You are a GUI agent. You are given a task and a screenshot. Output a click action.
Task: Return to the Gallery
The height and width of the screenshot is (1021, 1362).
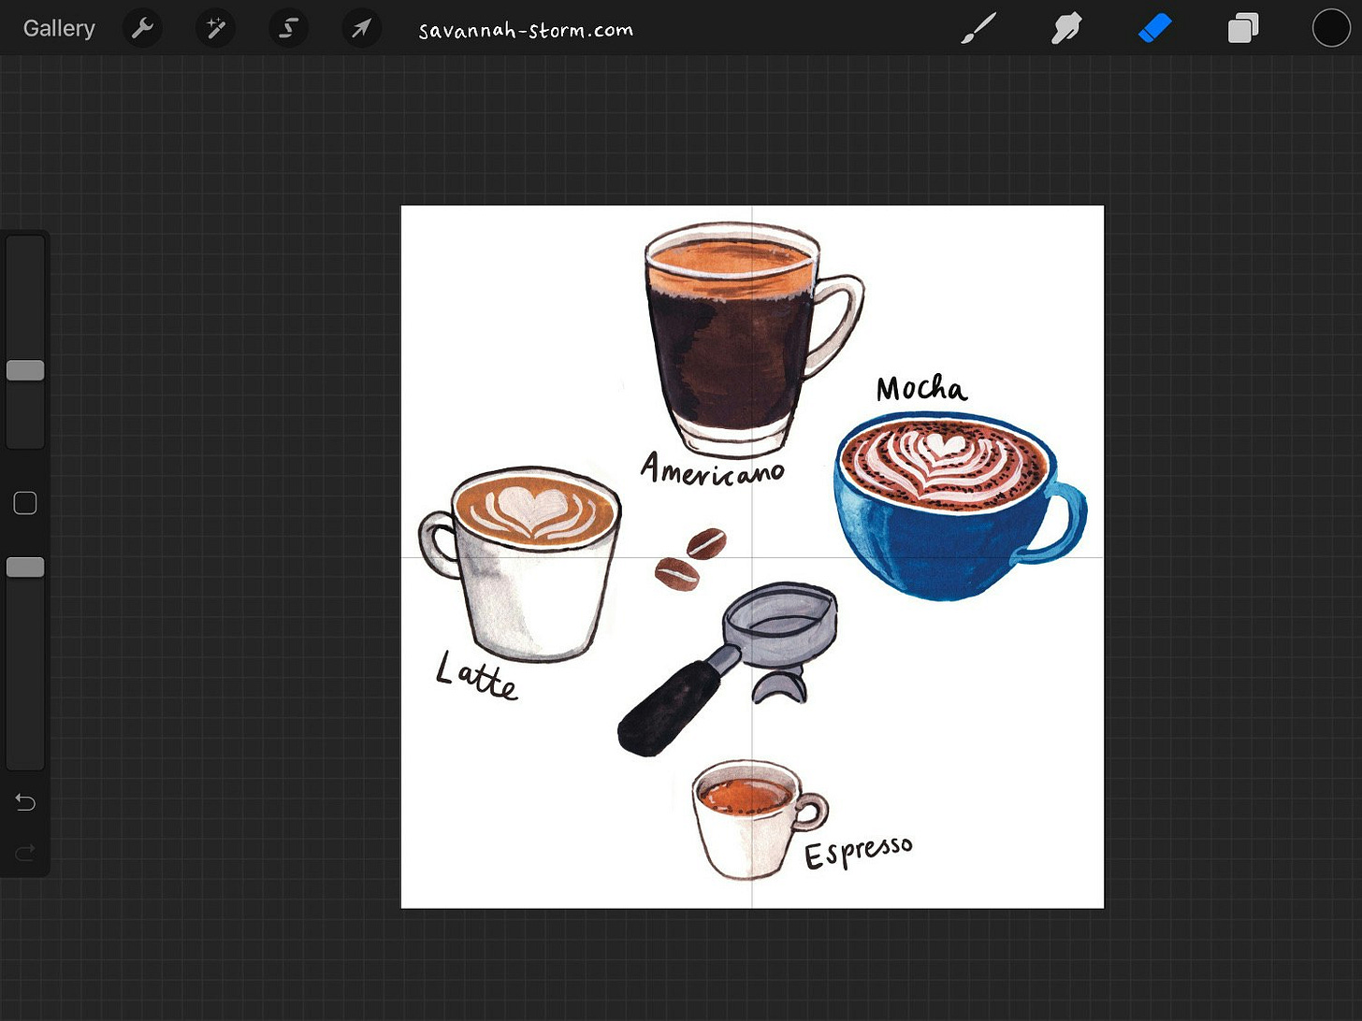click(59, 28)
